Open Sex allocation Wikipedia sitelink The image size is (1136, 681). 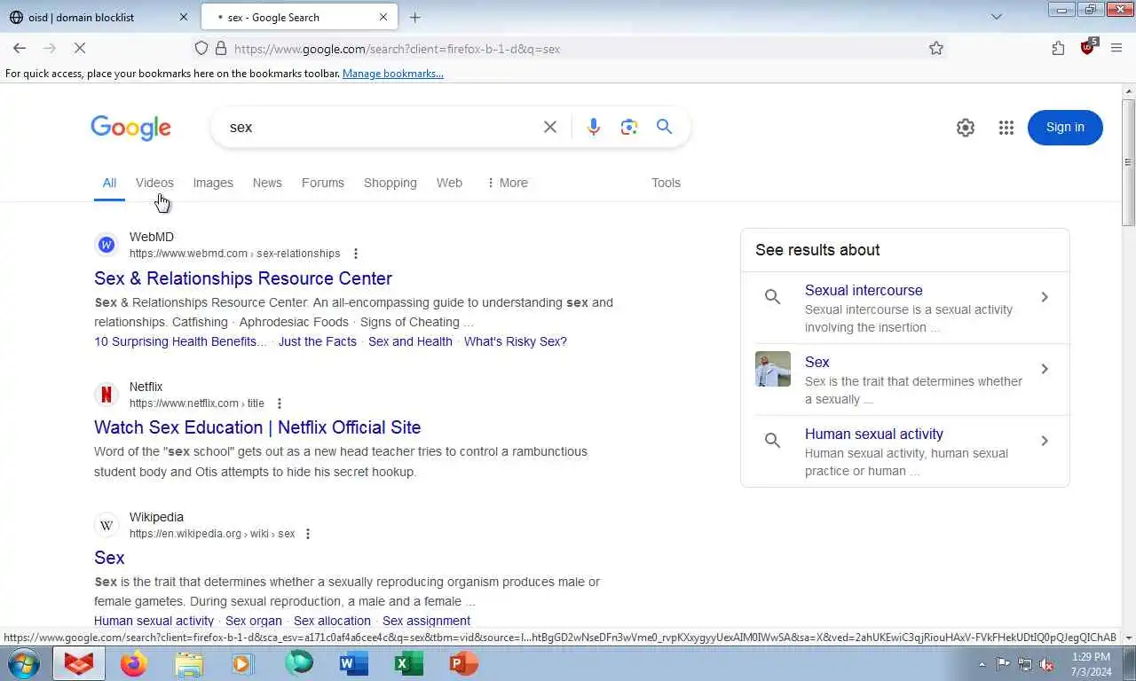(x=333, y=621)
